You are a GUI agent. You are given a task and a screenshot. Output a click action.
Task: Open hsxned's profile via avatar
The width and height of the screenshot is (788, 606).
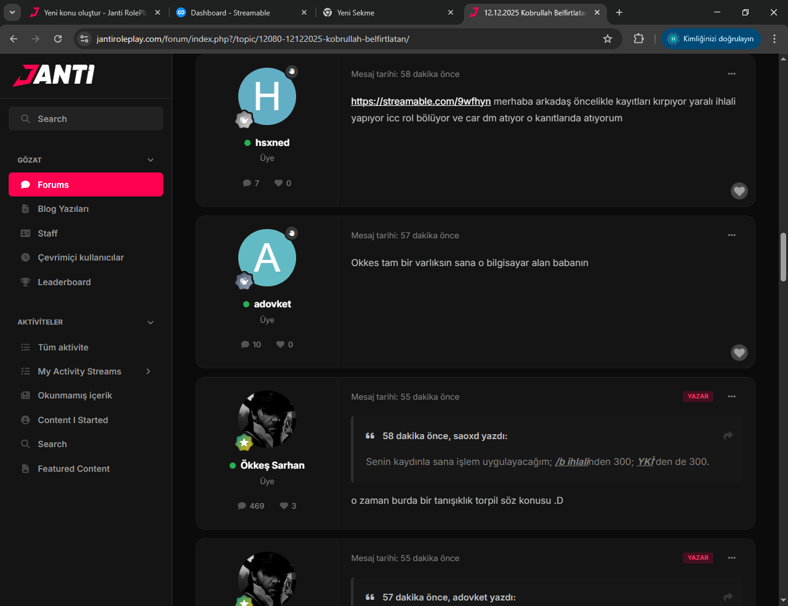(267, 97)
